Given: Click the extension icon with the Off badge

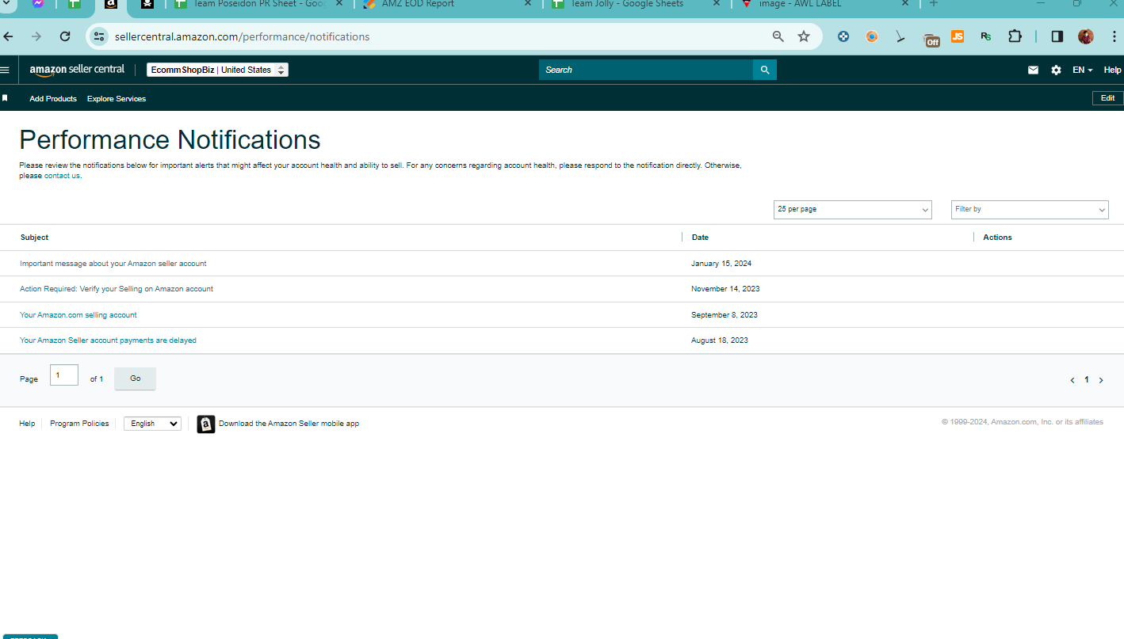Looking at the screenshot, I should coord(931,38).
